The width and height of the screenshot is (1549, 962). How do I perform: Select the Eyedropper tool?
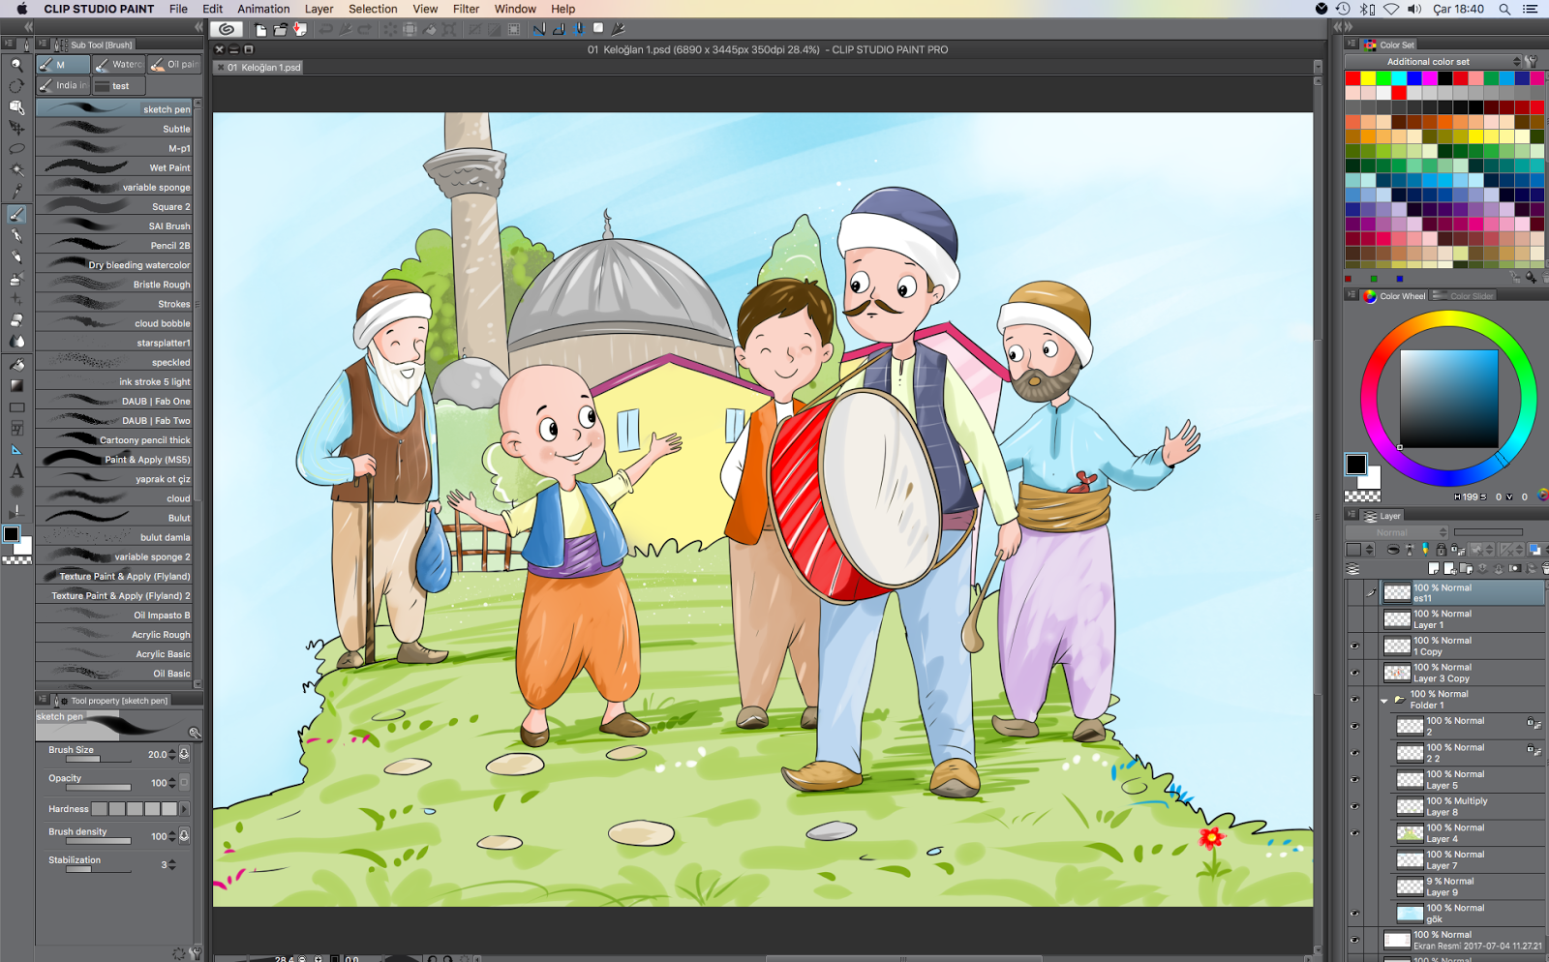point(16,191)
